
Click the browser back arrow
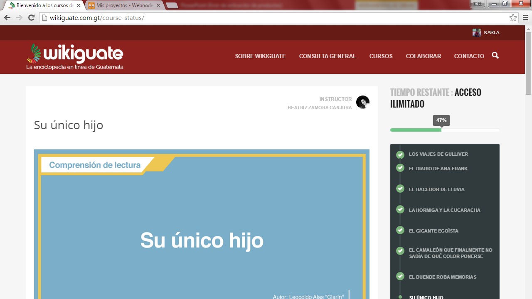tap(7, 17)
